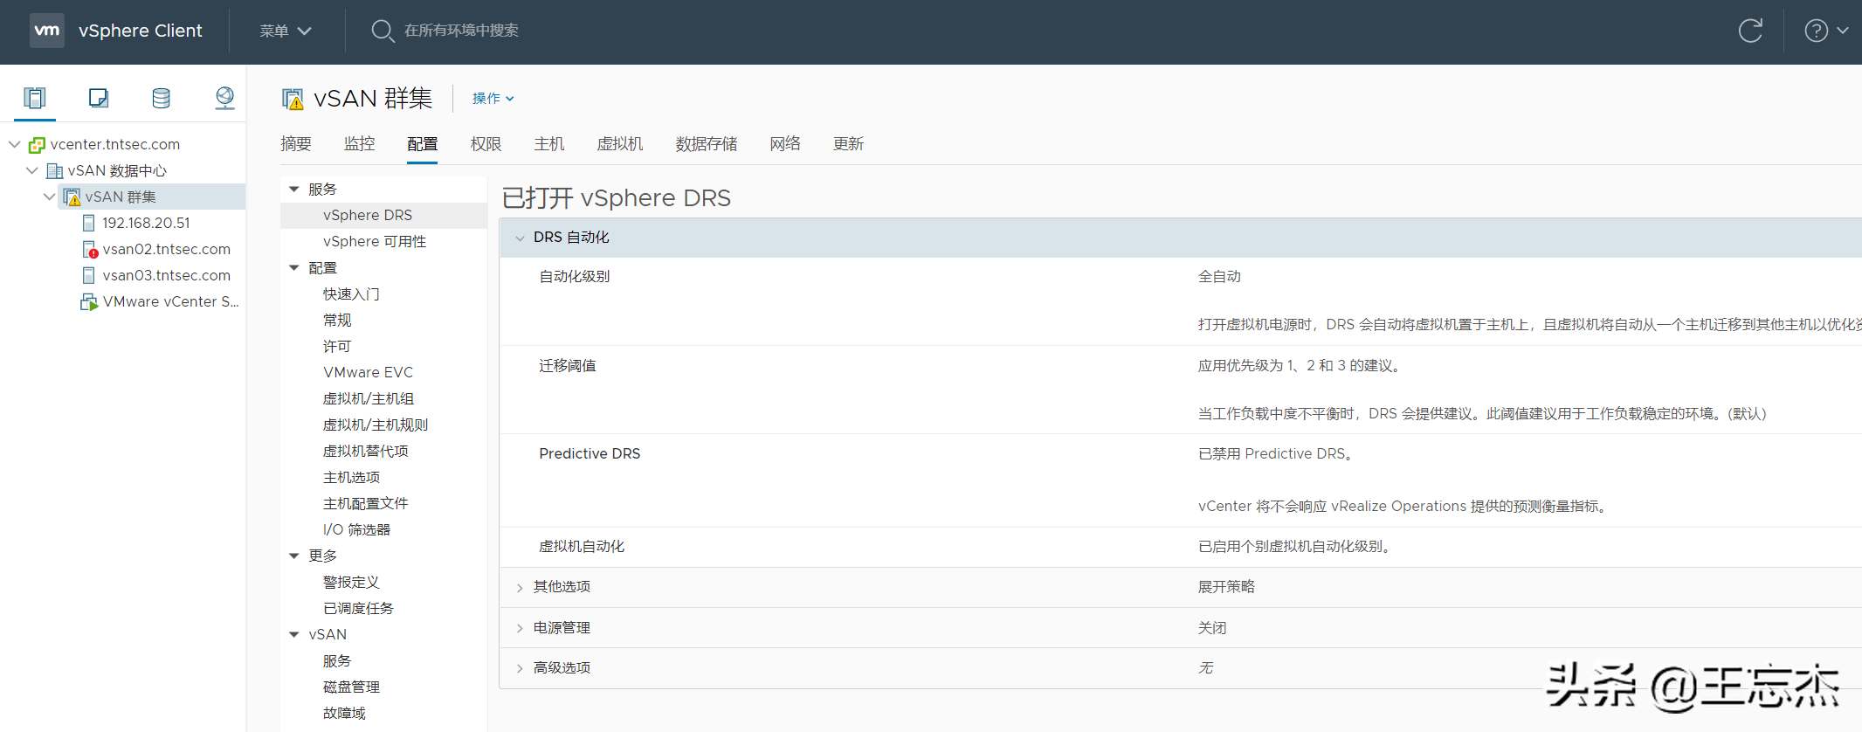The width and height of the screenshot is (1862, 732).
Task: Click the vSAN 数据中心 datacenter icon
Action: tap(54, 171)
